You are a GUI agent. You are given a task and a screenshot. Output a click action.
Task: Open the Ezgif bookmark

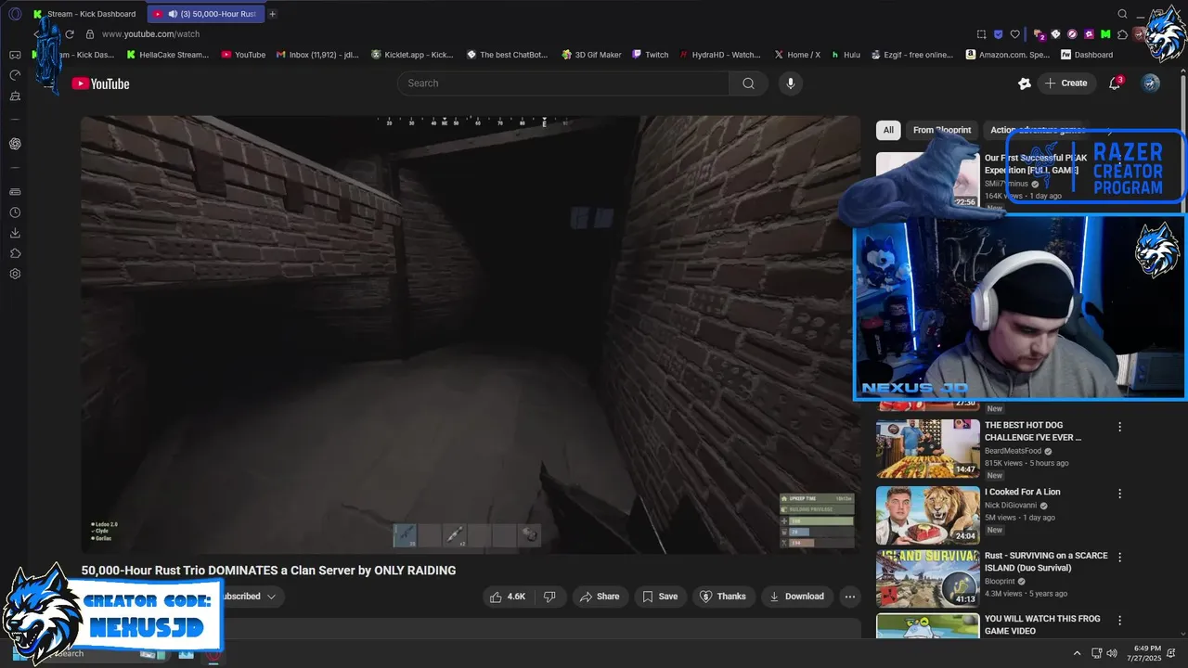[x=911, y=55]
